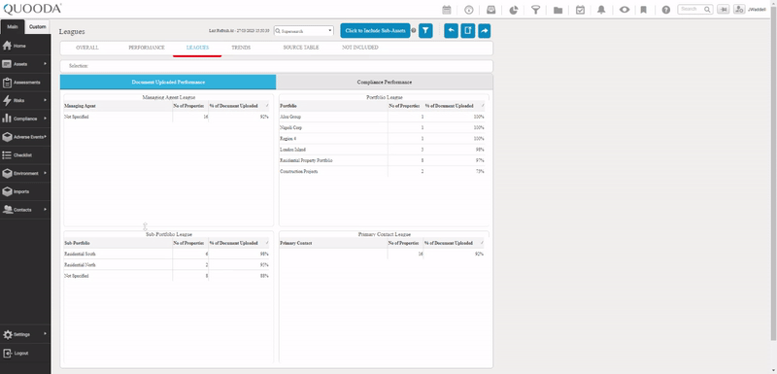Image resolution: width=777 pixels, height=374 pixels.
Task: Click the dashboard gauge icon
Action: click(x=469, y=10)
